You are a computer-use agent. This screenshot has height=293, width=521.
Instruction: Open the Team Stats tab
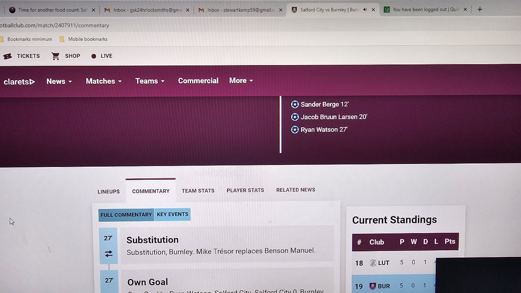click(198, 191)
